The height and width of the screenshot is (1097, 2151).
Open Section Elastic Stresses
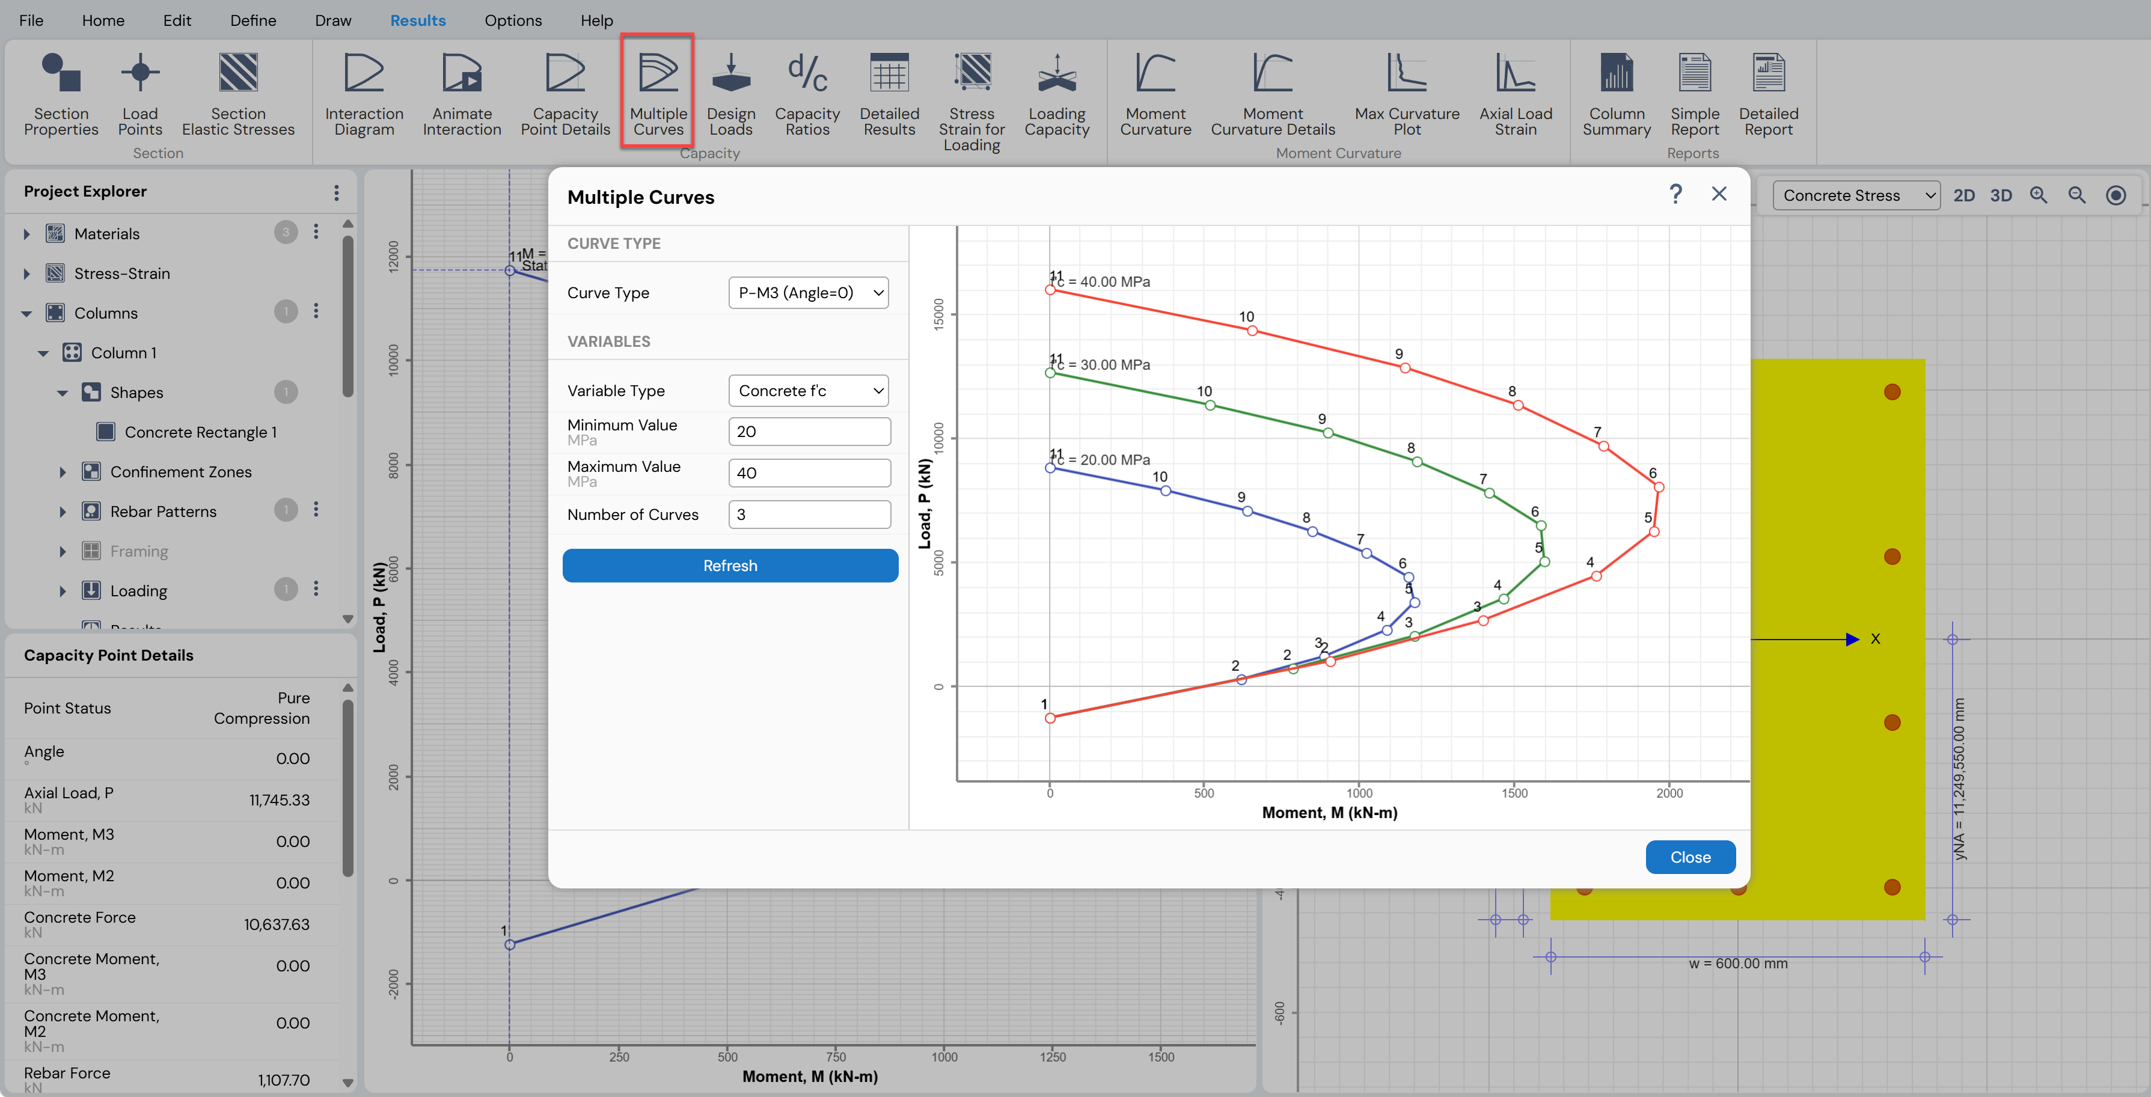point(238,94)
